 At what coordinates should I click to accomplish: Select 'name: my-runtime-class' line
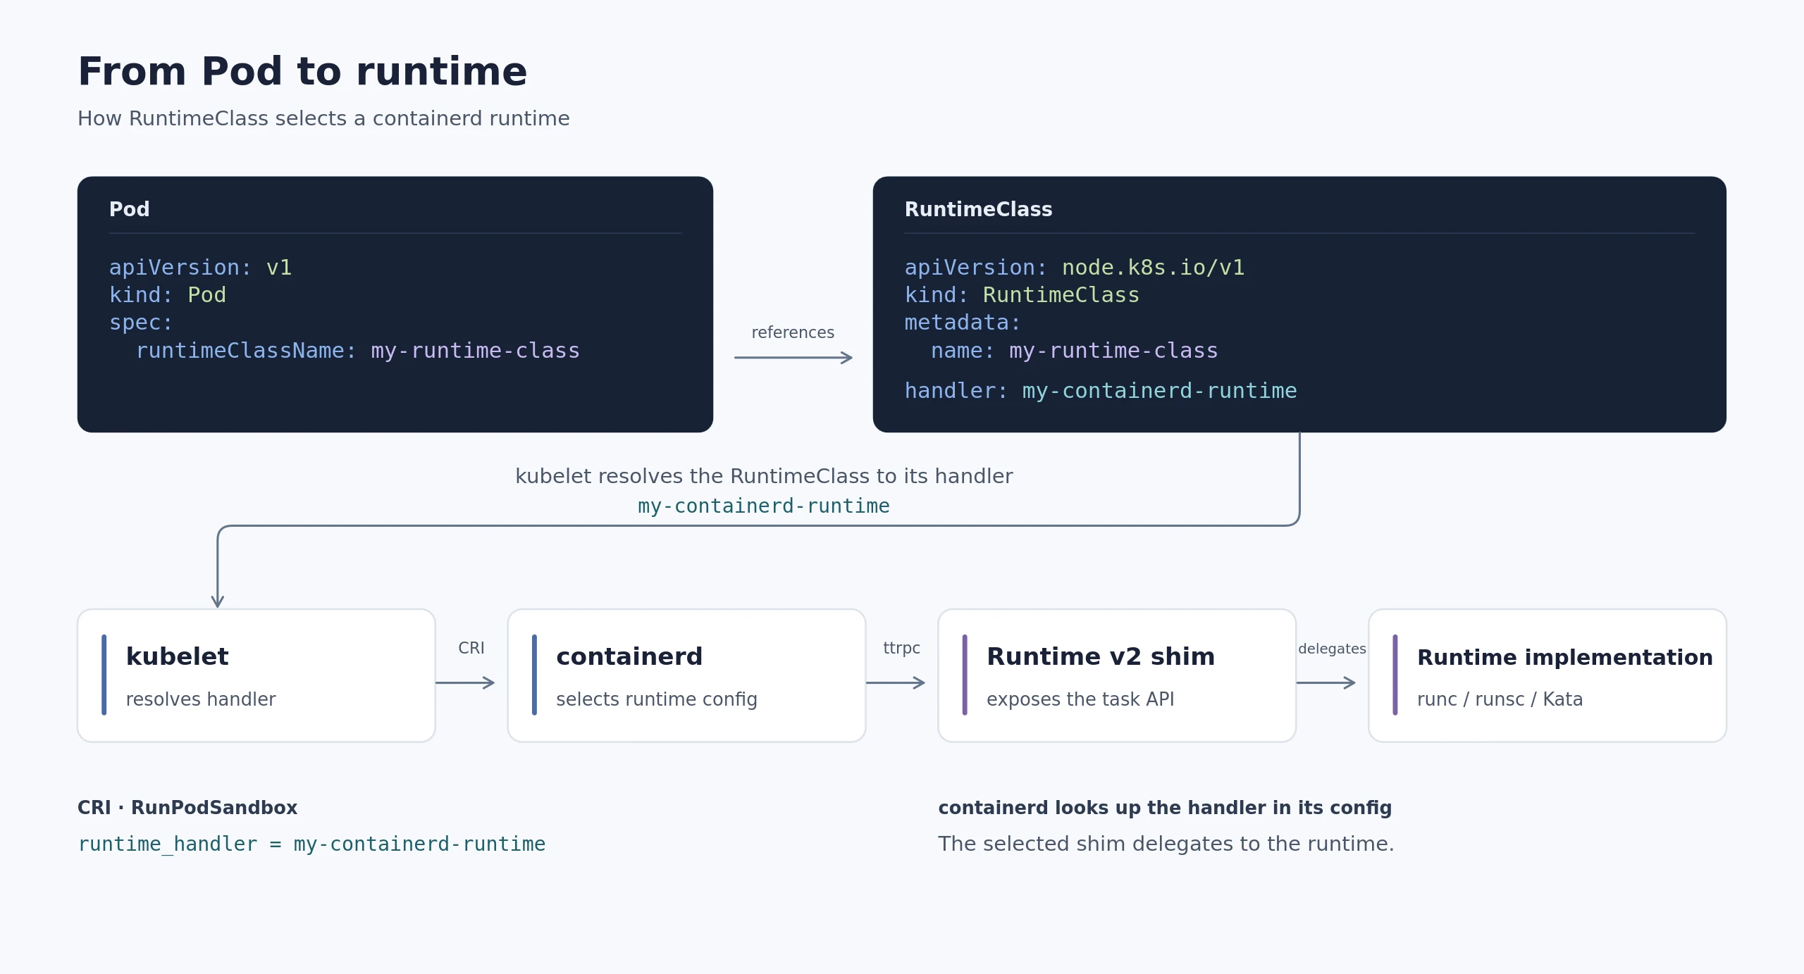tap(1074, 351)
